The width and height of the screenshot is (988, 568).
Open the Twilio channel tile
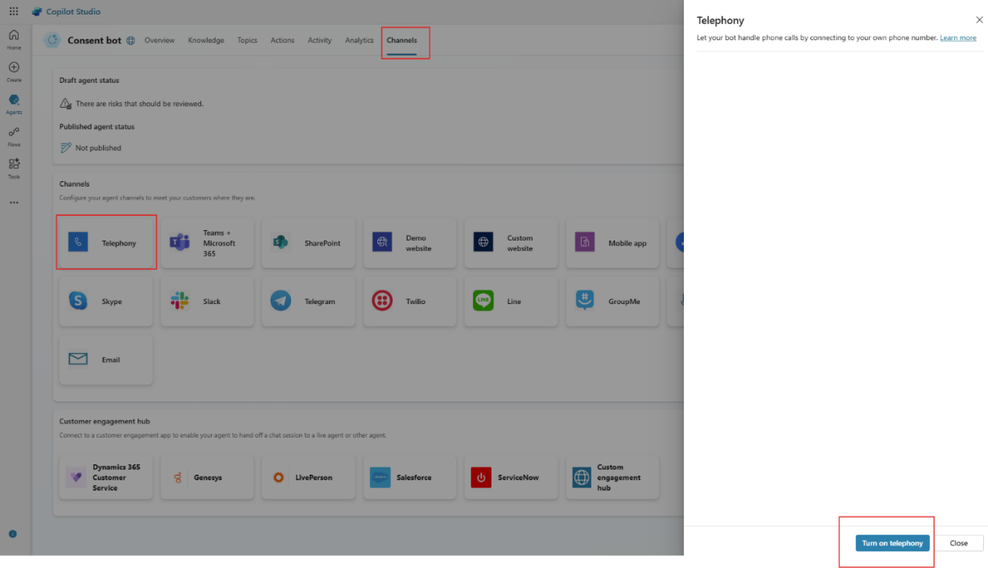coord(410,302)
